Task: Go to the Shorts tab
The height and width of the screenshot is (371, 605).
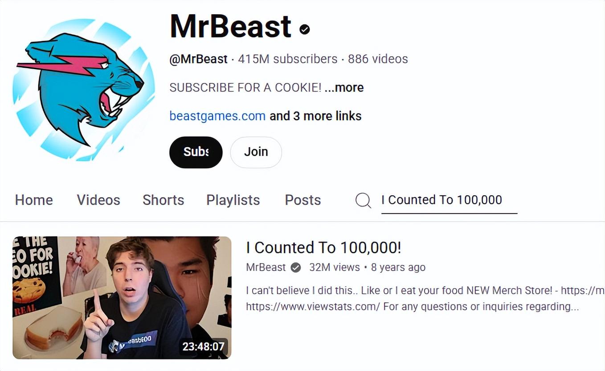Action: pyautogui.click(x=163, y=200)
